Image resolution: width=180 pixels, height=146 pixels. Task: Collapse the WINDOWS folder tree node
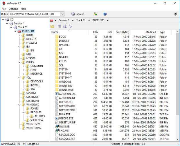[x=19, y=105]
